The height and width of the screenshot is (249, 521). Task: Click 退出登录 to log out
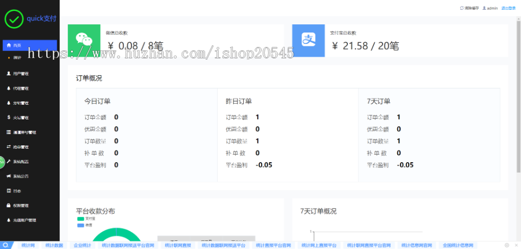508,8
